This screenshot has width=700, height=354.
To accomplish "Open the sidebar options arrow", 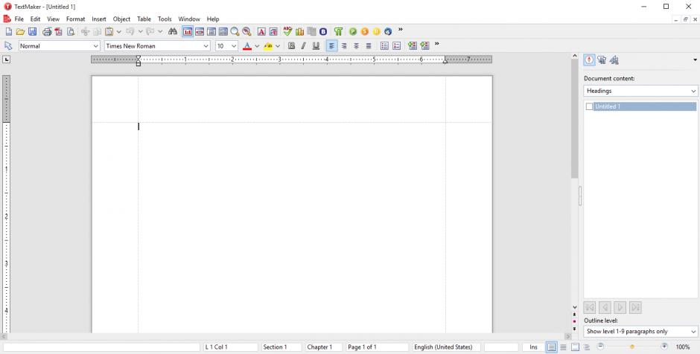I will click(x=695, y=60).
